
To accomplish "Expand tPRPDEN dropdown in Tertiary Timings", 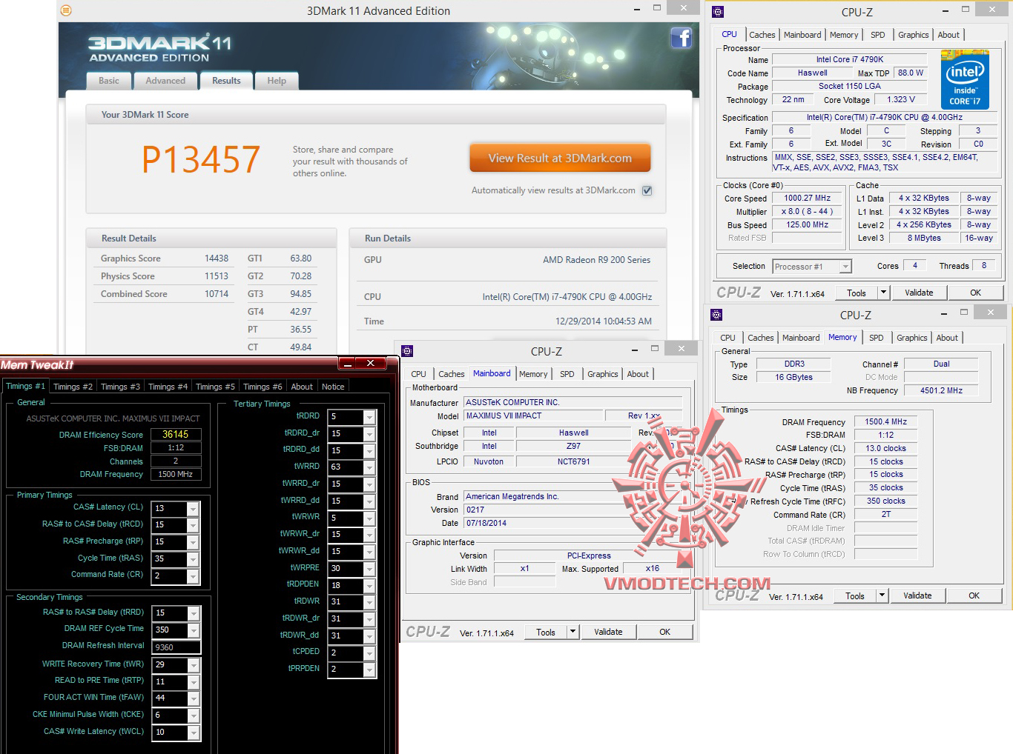I will tap(369, 670).
